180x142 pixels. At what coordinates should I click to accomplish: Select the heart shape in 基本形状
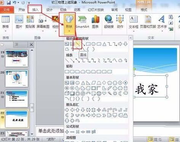[104, 93]
